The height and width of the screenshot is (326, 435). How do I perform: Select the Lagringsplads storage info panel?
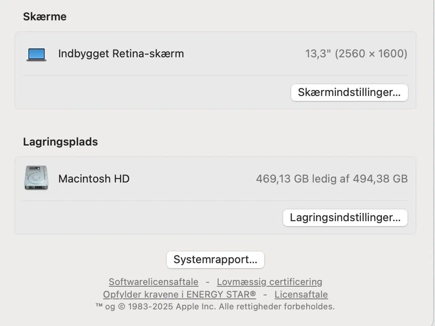tap(215, 195)
